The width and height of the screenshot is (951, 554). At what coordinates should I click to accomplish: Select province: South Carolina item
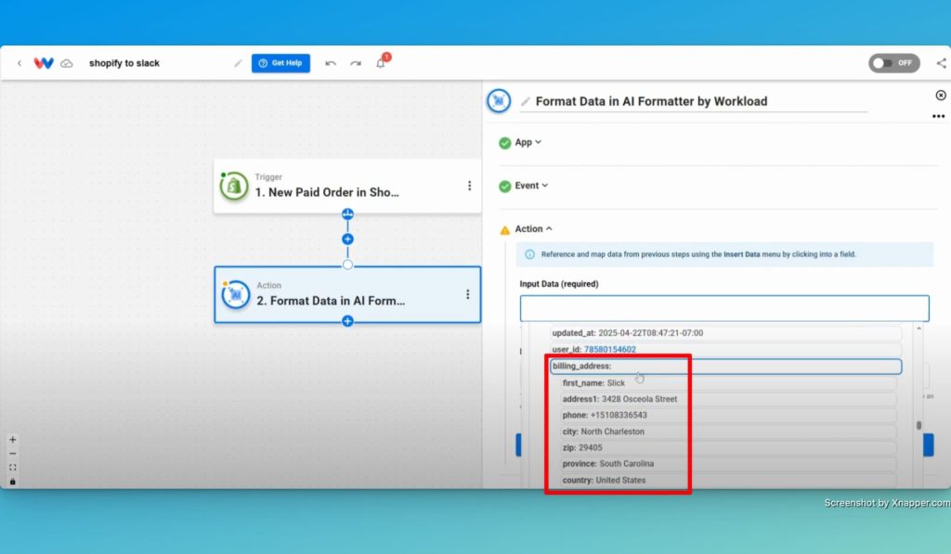[x=728, y=464]
